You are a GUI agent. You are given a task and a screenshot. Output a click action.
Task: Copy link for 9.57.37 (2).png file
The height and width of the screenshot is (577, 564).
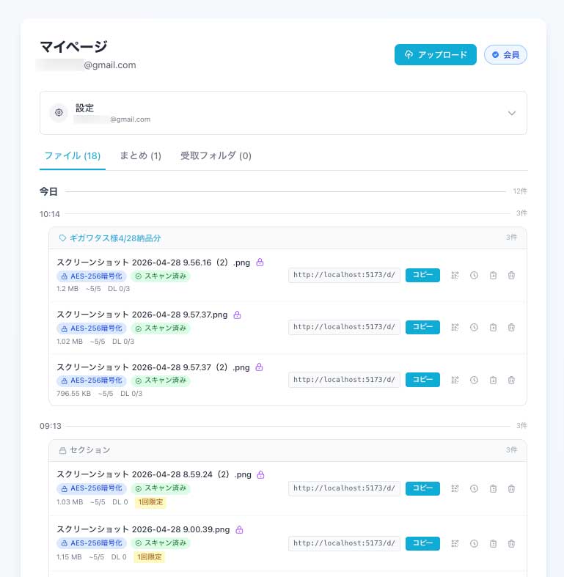click(x=422, y=380)
